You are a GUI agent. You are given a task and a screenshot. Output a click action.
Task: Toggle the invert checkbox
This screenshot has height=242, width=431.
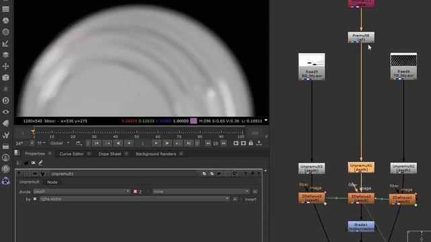pos(241,199)
